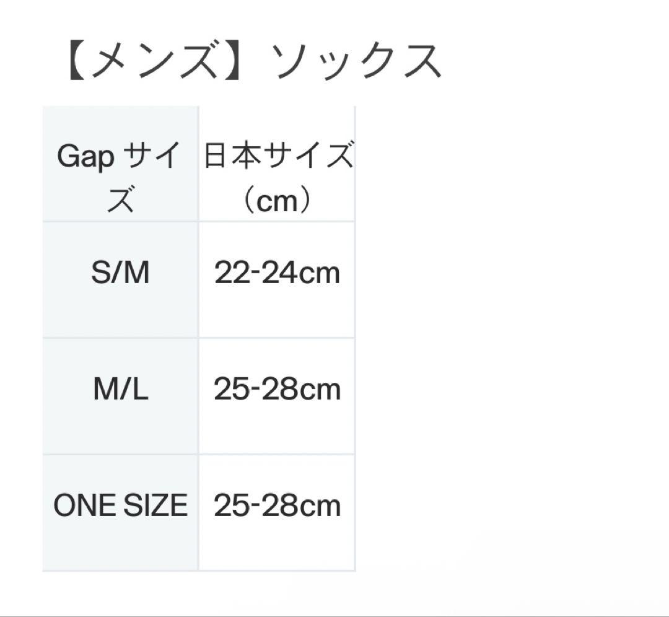Click the letter S in S/M
Screen dimensions: 669x617
pos(99,273)
